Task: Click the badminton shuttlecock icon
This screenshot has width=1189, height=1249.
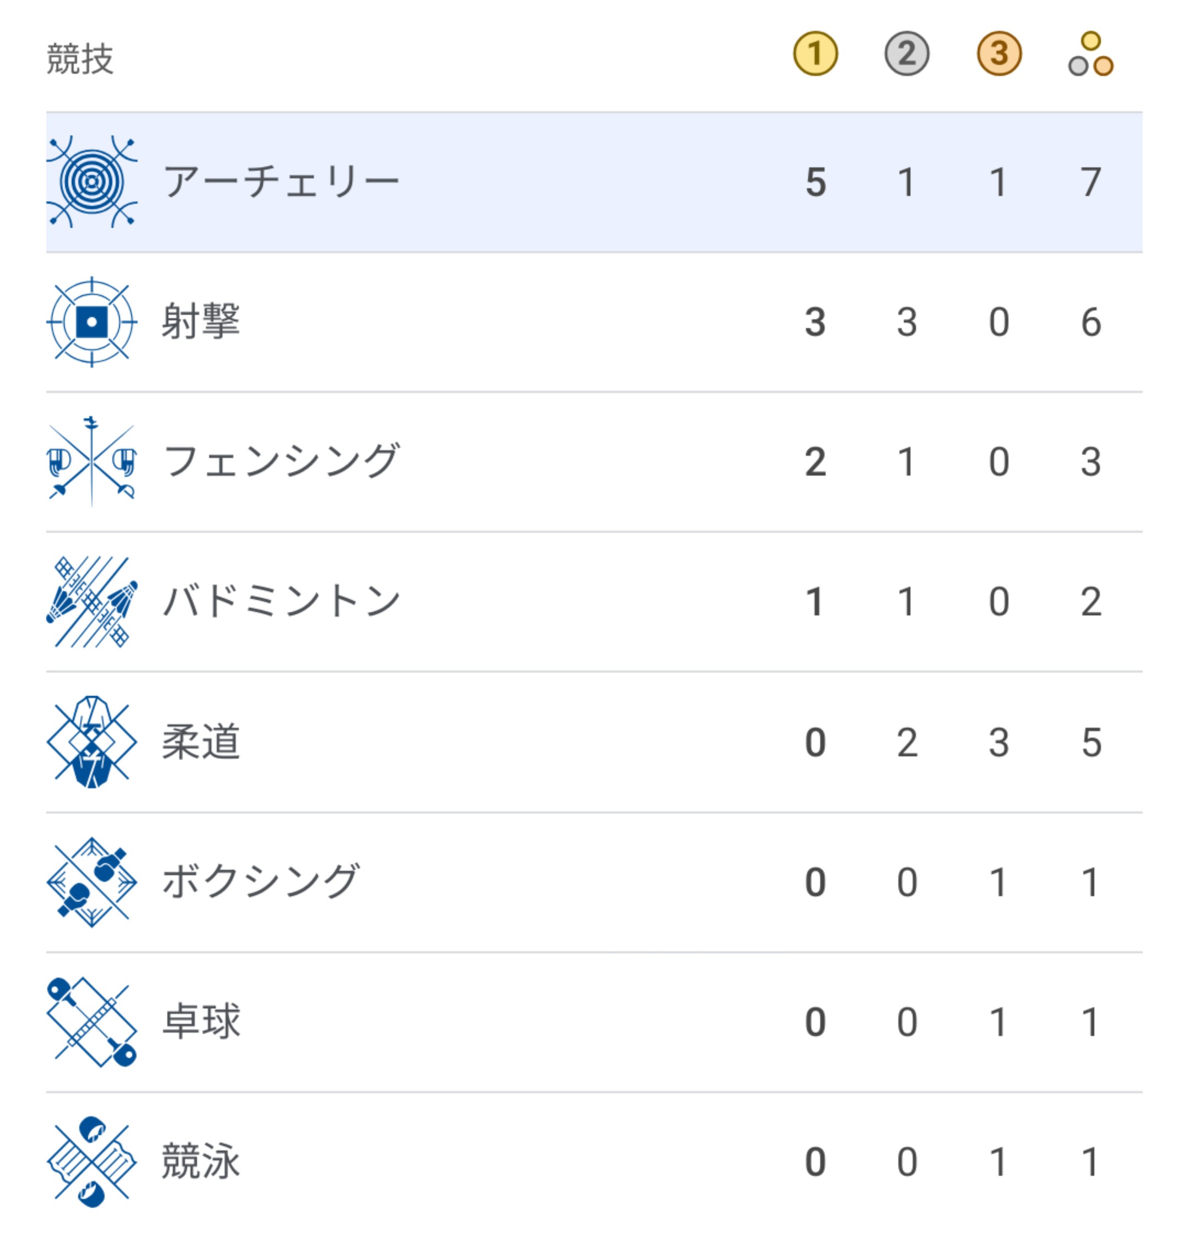Action: (92, 601)
